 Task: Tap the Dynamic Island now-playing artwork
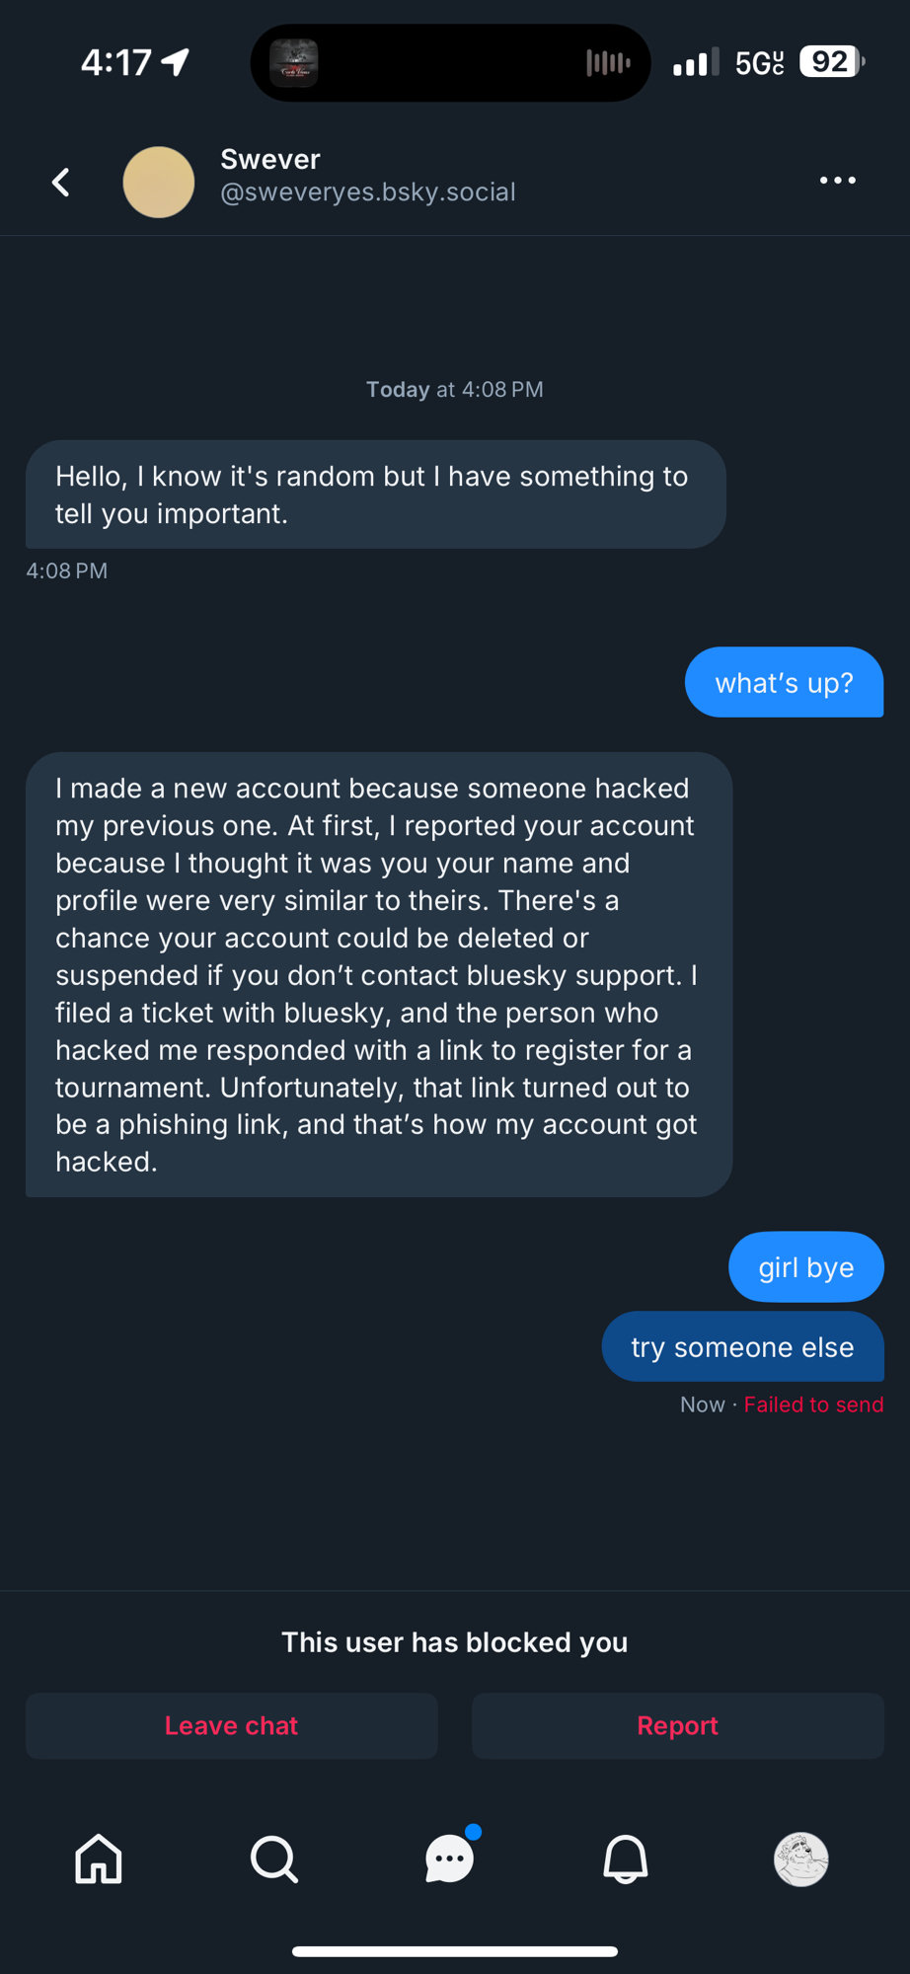tap(294, 63)
